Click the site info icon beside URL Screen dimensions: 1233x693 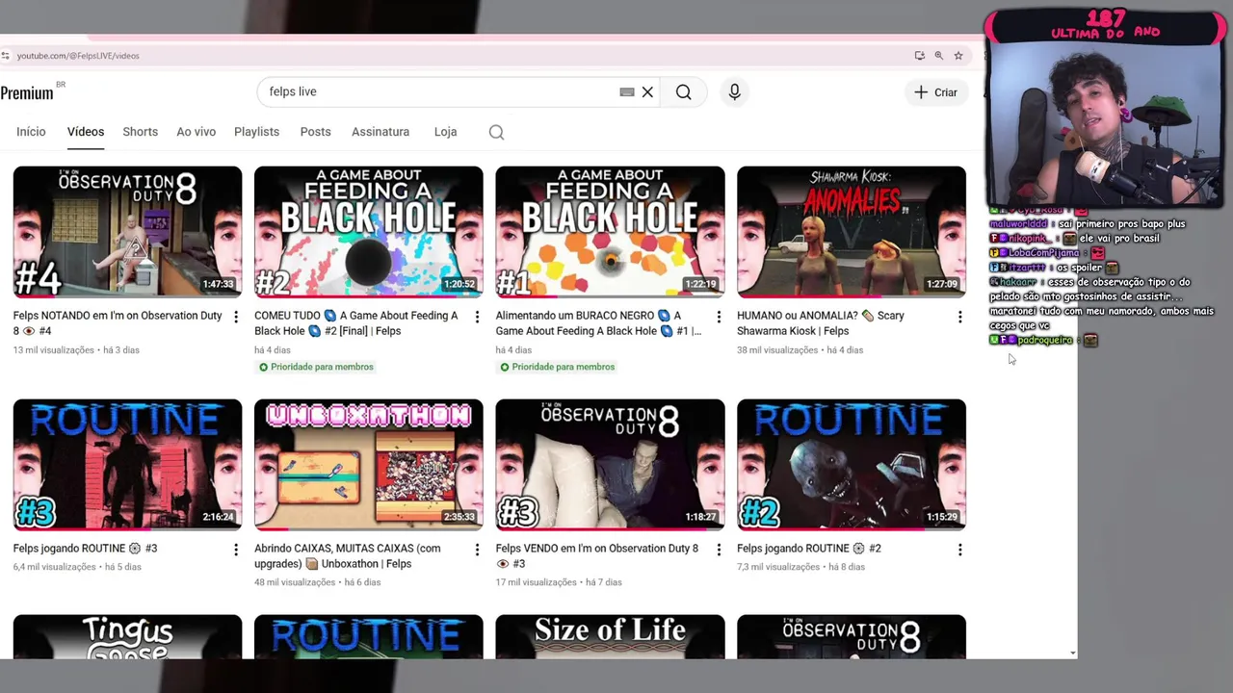(x=6, y=56)
